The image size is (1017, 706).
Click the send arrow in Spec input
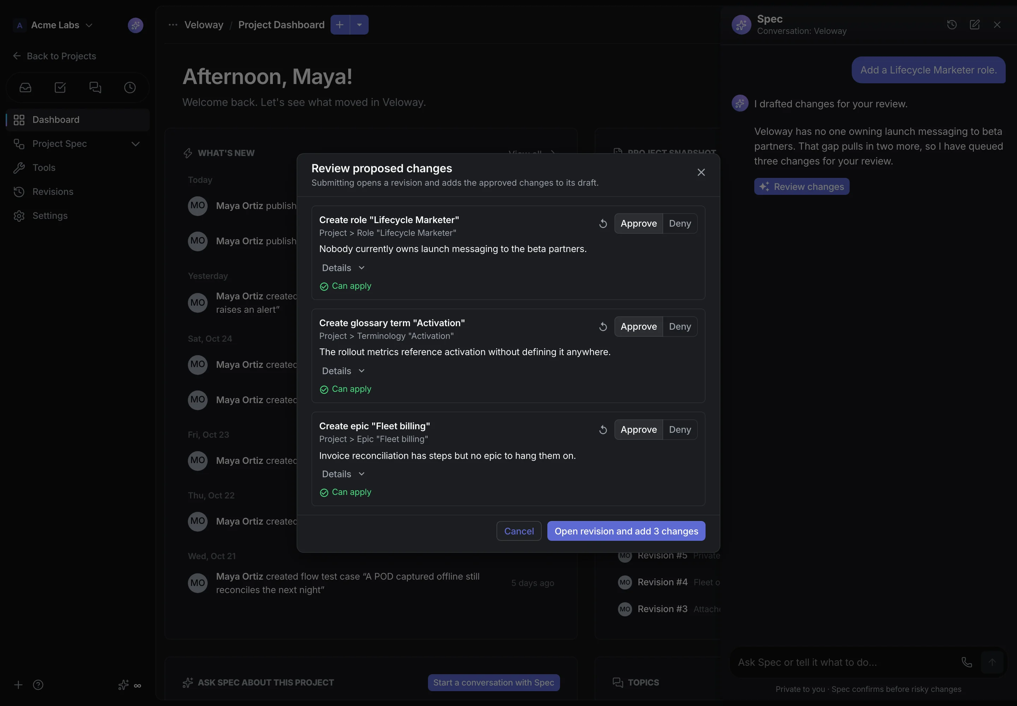[992, 662]
